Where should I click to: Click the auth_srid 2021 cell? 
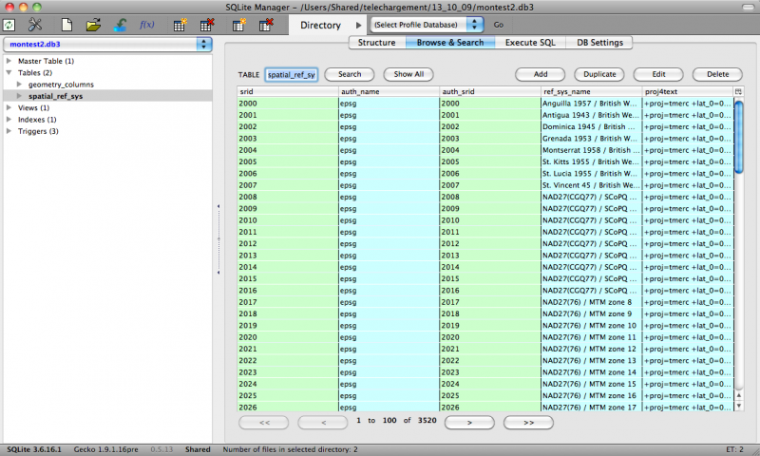click(490, 349)
